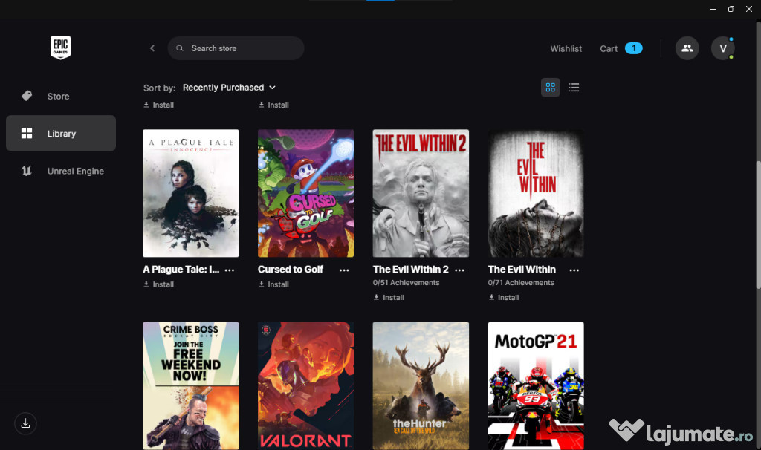Restore down the launcher window
The image size is (761, 450).
click(x=731, y=9)
